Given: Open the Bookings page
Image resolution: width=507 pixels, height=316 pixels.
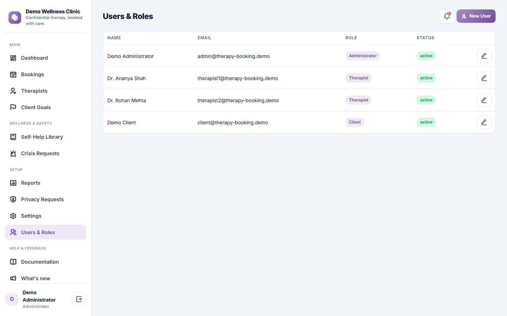Looking at the screenshot, I should [45, 74].
